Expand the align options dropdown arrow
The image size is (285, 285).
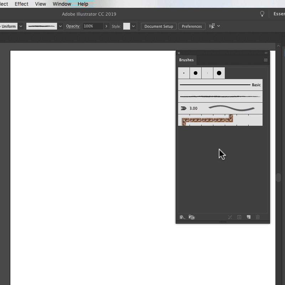[x=219, y=26]
